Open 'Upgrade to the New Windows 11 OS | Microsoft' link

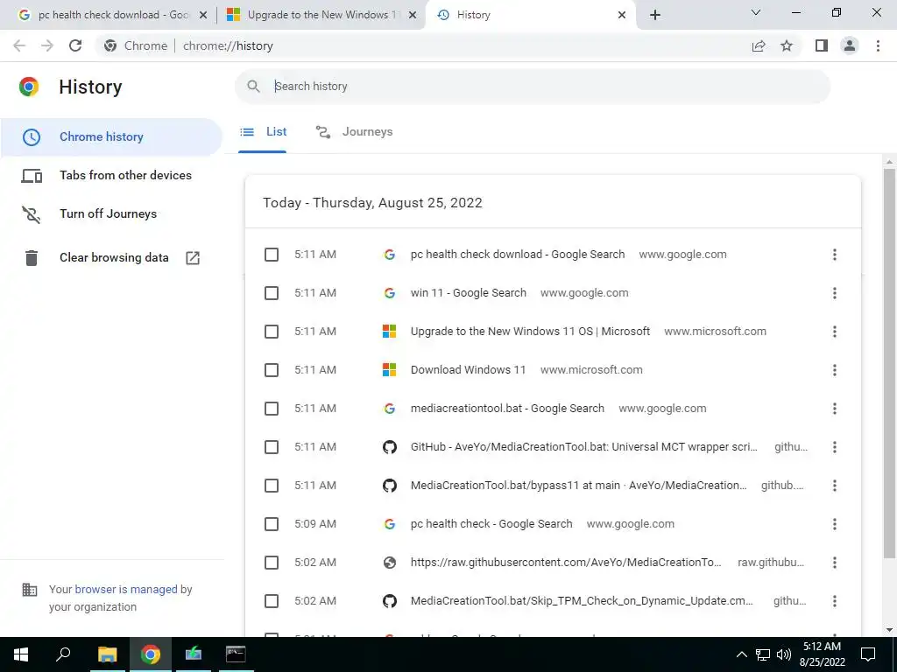tap(530, 332)
